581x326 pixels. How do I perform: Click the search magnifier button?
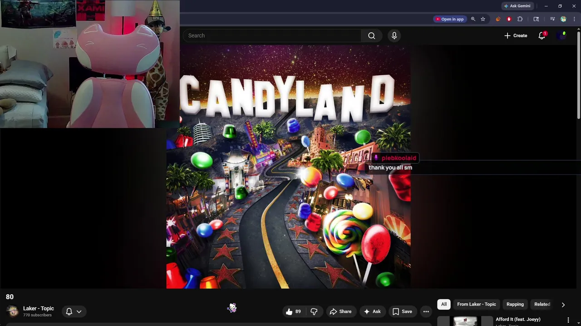(371, 35)
